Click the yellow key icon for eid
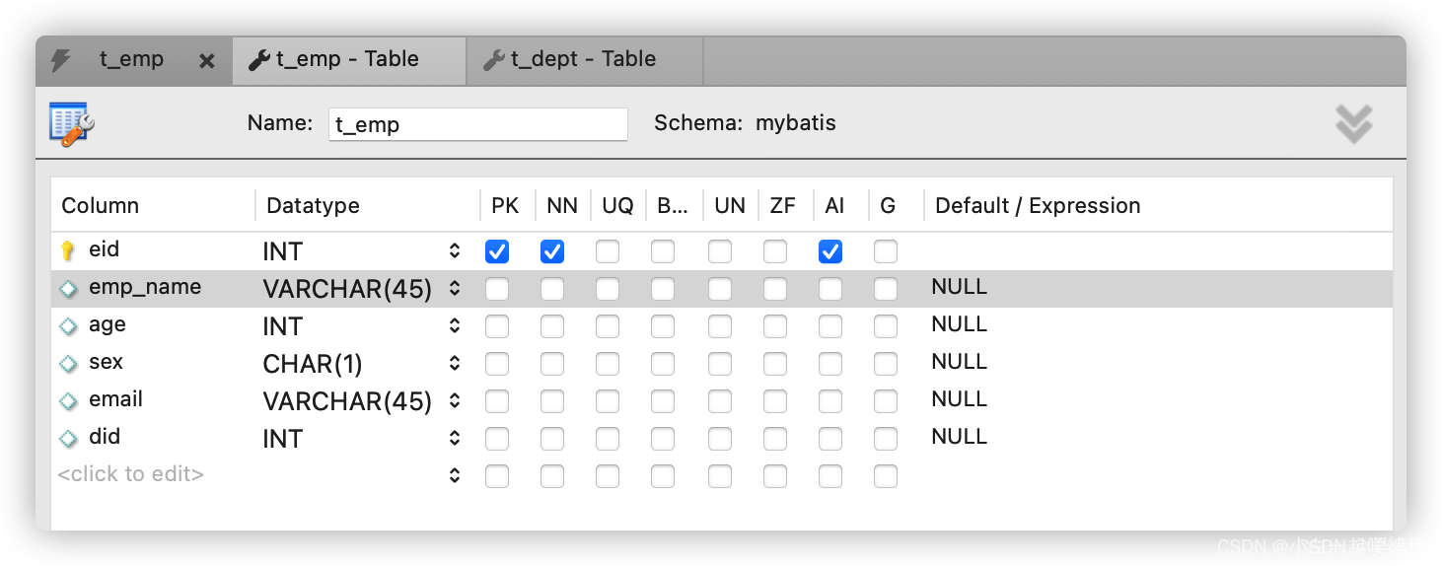 [68, 250]
